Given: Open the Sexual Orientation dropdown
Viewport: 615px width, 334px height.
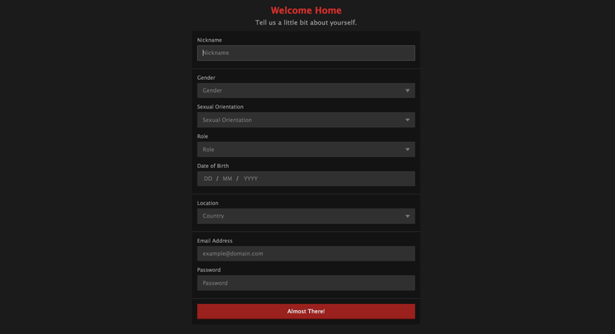Looking at the screenshot, I should click(306, 120).
